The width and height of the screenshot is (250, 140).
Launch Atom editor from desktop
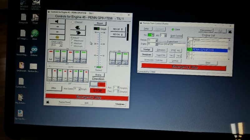(35, 35)
